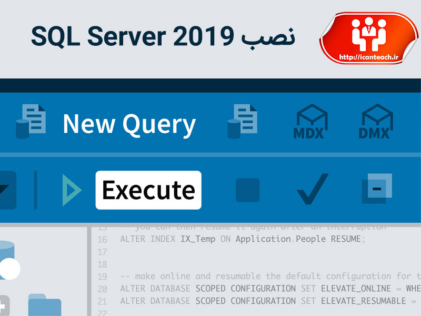Click the Parse query checkmark icon

[311, 189]
